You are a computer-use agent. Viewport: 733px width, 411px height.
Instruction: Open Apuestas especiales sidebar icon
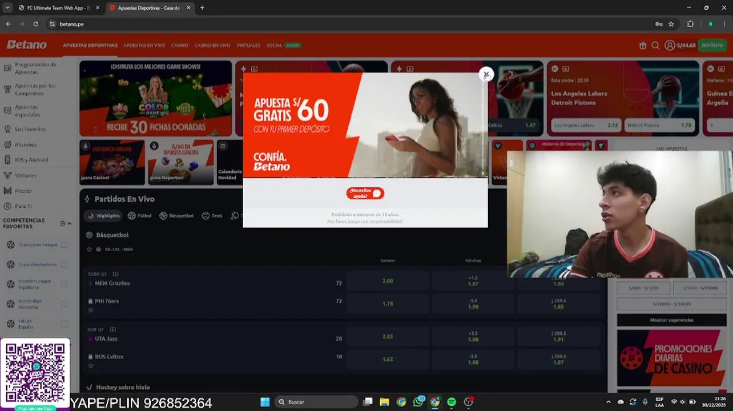(x=7, y=111)
